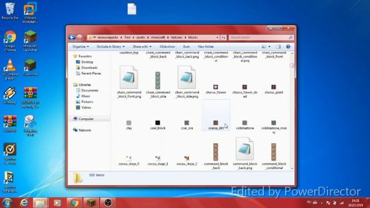Open Desktop in navigation pane
The height and width of the screenshot is (208, 370).
pyautogui.click(x=84, y=62)
